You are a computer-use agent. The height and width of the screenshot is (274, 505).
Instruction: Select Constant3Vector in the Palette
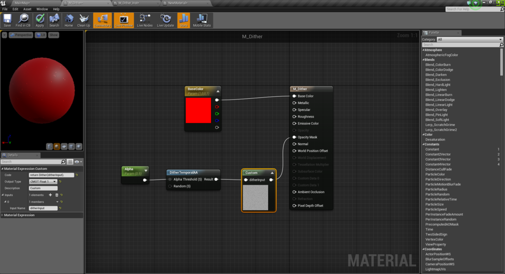[438, 159]
